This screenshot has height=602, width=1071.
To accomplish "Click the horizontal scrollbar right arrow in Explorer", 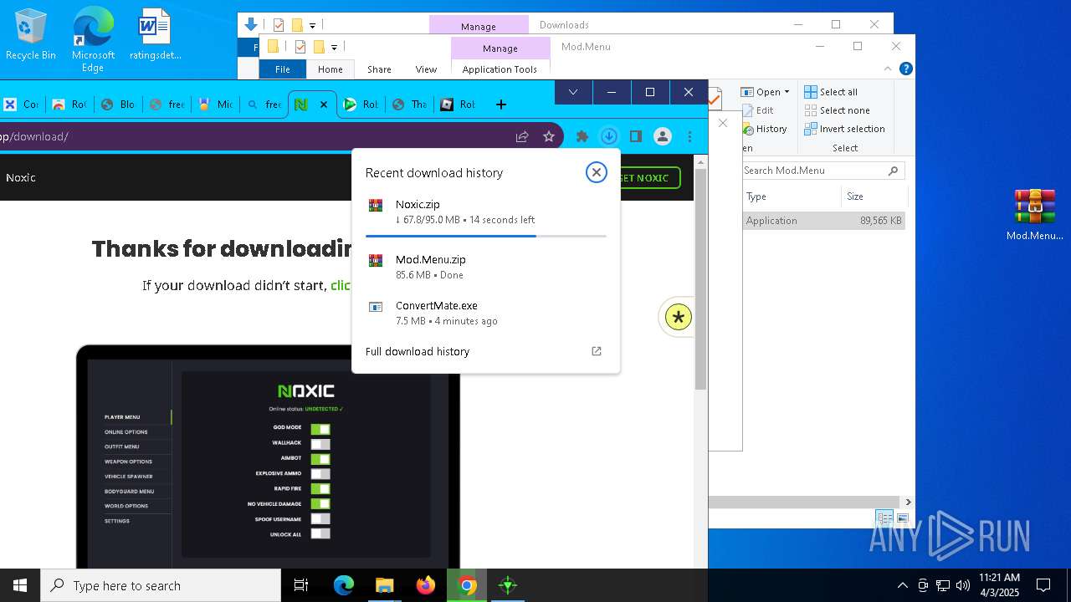I will tap(908, 502).
